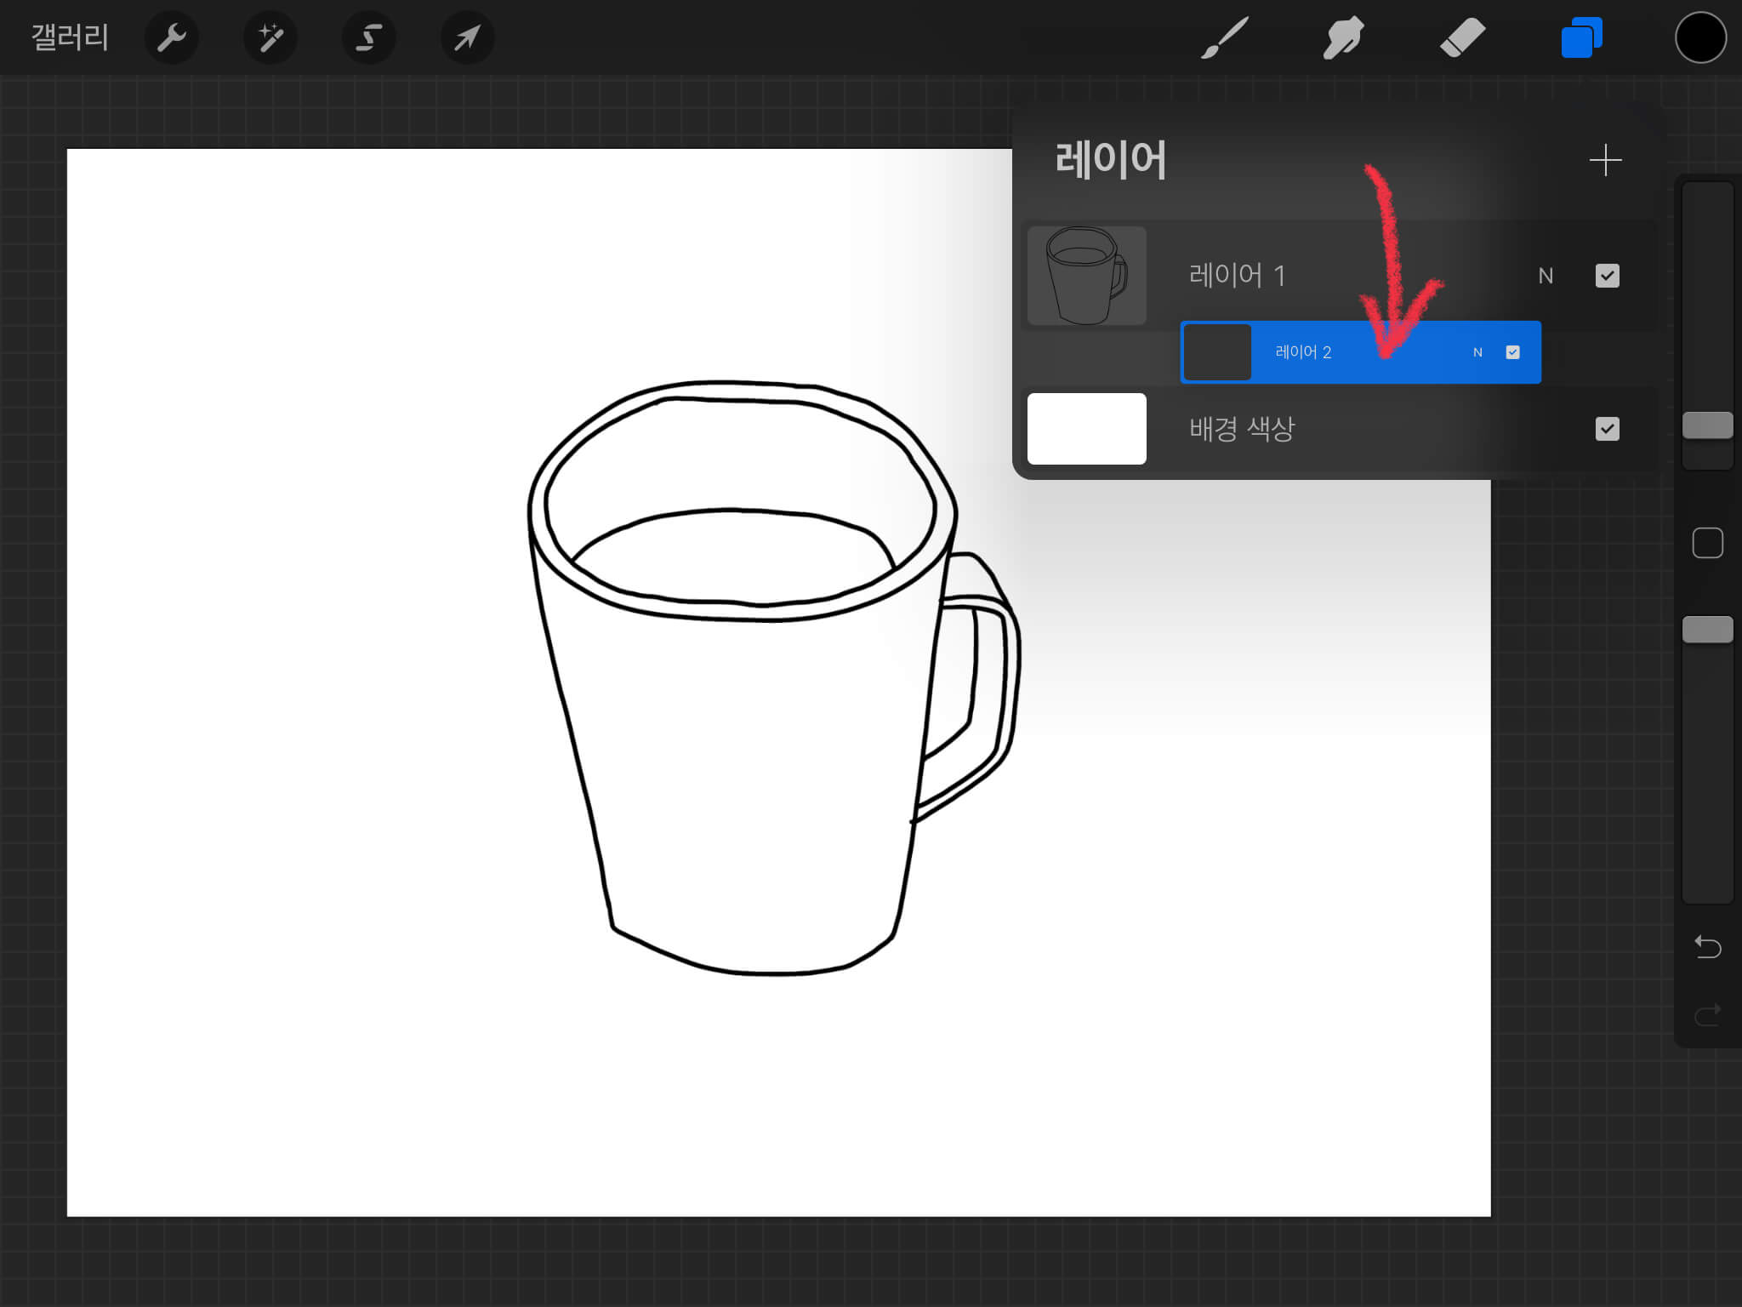Tap the 레이어 1 mug thumbnail
Screen dimensions: 1742x1307
coord(1086,276)
